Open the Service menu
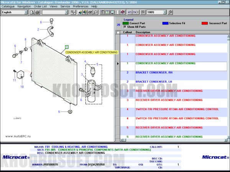The height and width of the screenshot is (172, 230). 65,6
